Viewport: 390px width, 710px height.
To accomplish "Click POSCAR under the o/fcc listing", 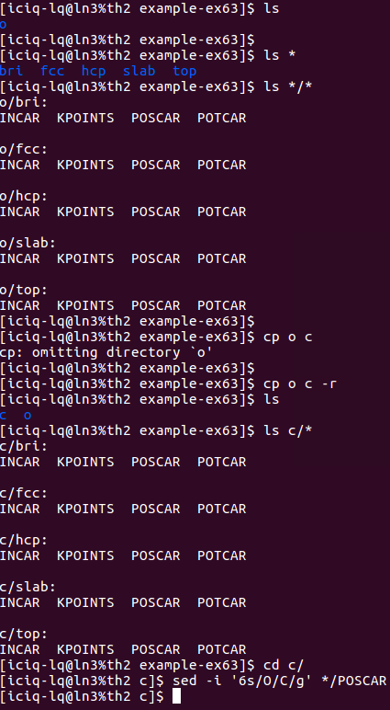I will pyautogui.click(x=155, y=165).
